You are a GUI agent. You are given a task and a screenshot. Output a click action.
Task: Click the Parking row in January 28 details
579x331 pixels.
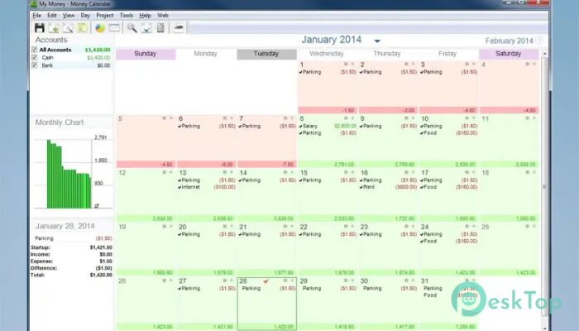click(x=73, y=238)
